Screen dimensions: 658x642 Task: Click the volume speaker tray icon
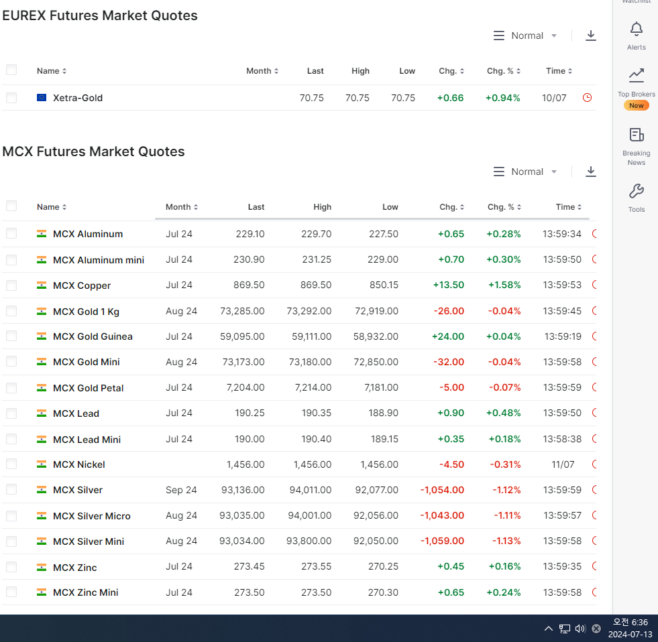coord(580,628)
